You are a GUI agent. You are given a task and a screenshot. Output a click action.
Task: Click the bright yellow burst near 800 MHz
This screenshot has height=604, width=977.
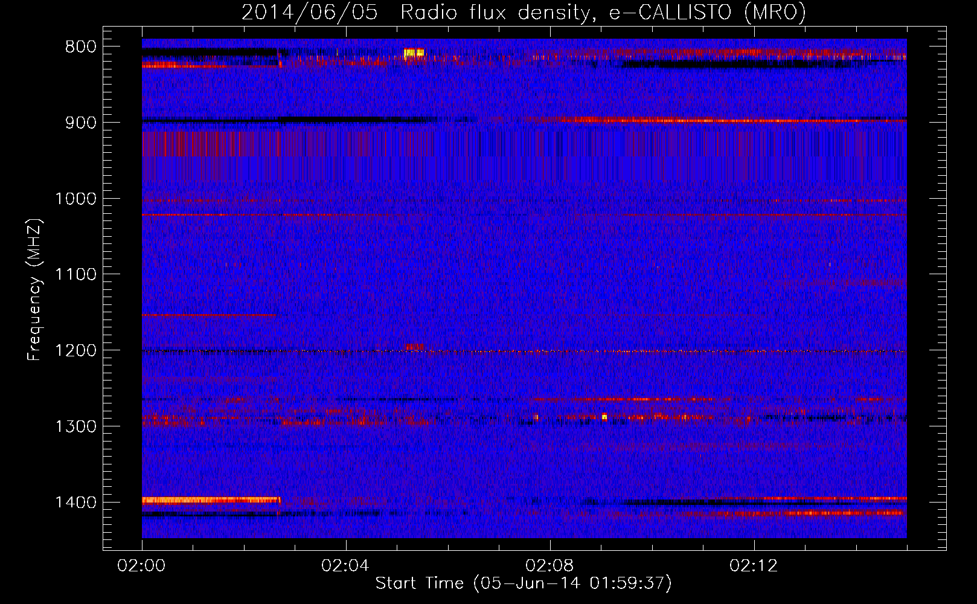pos(414,53)
